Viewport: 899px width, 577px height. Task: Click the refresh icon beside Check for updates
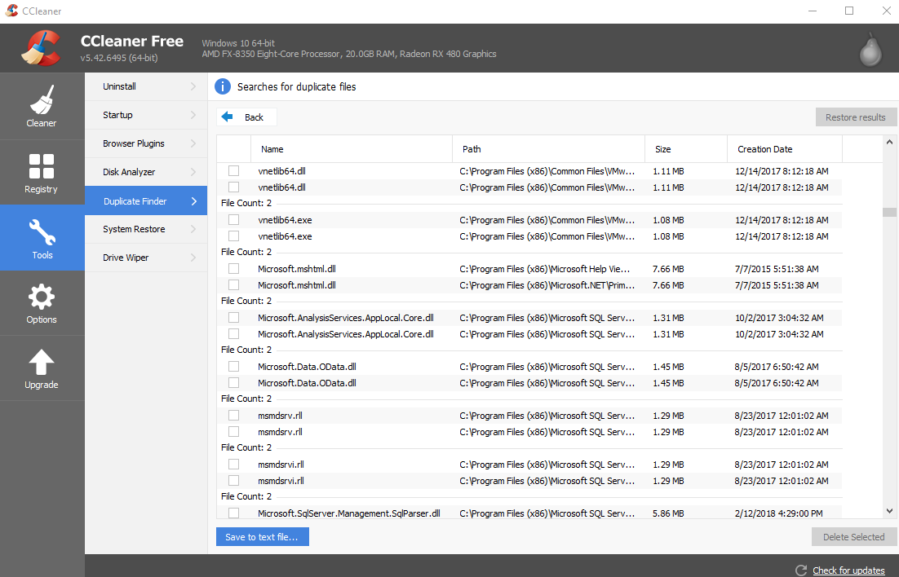tap(801, 570)
